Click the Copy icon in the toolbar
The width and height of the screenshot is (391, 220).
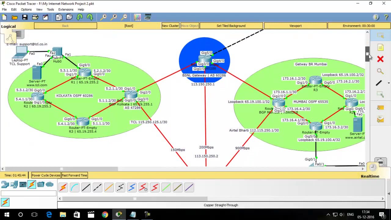pyautogui.click(x=59, y=17)
